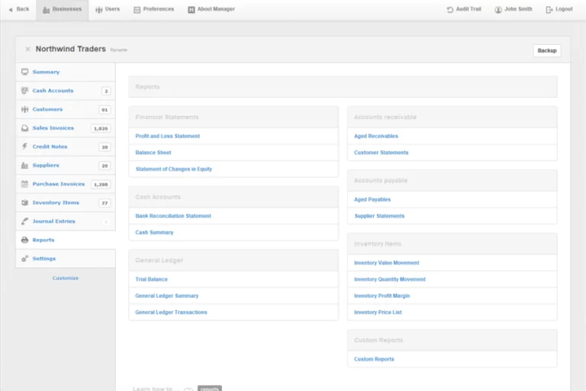Image resolution: width=586 pixels, height=391 pixels.
Task: Open the Profit and Loss Statement report
Action: click(x=167, y=136)
